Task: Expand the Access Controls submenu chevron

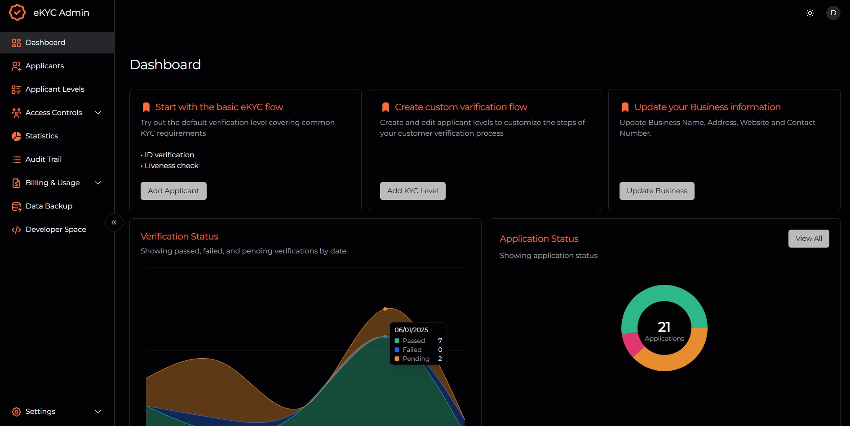Action: (x=98, y=113)
